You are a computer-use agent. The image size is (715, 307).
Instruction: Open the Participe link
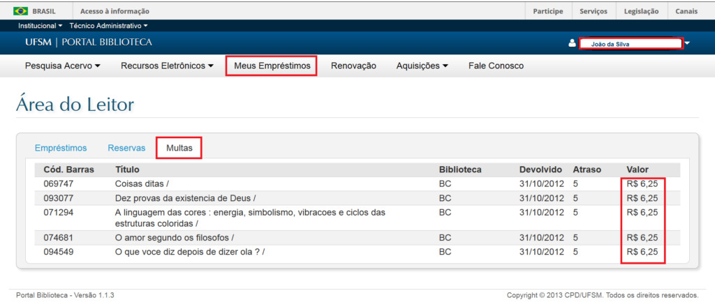(548, 11)
